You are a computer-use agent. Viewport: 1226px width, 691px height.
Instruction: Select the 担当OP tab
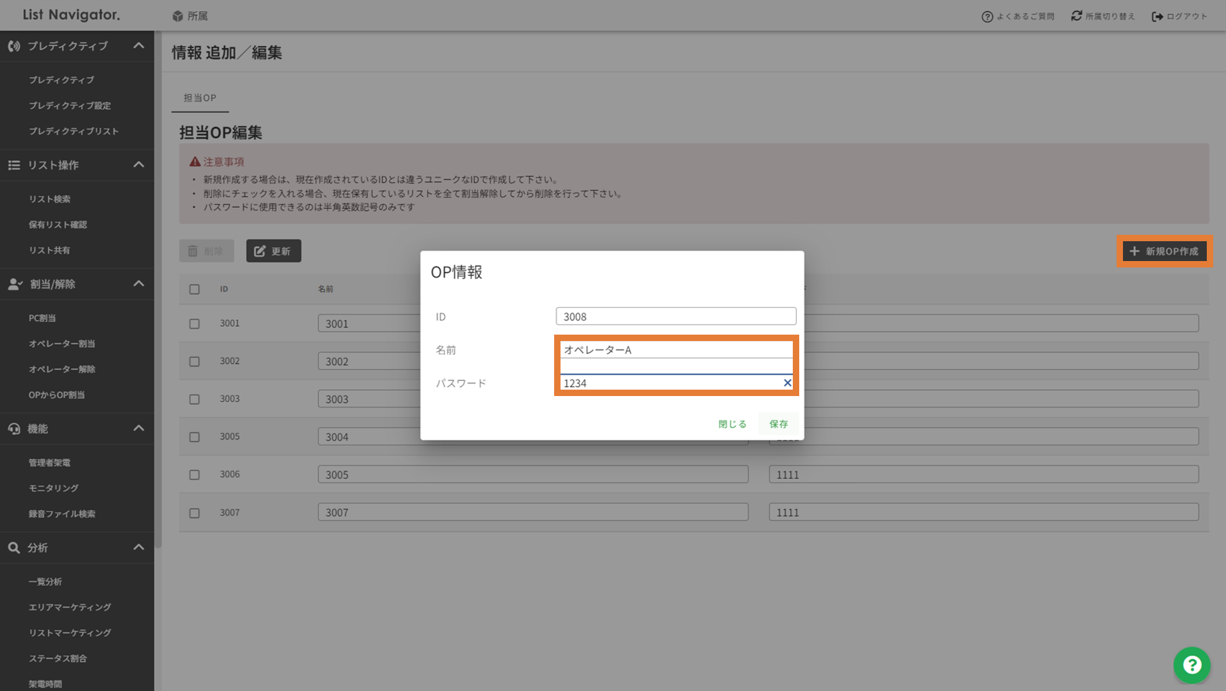click(x=200, y=98)
